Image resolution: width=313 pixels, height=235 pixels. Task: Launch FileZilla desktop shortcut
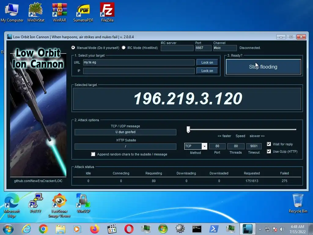(107, 12)
